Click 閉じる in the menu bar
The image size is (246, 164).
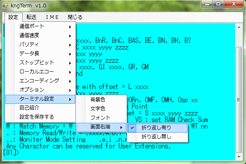tap(75, 17)
